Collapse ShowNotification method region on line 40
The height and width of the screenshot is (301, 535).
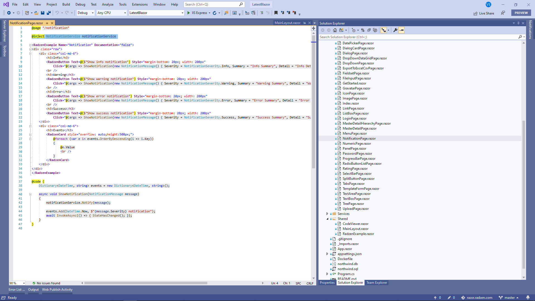30,194
